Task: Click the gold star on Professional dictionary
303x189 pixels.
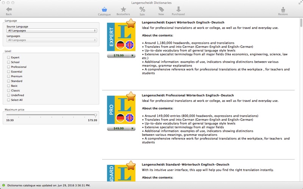Action: pos(131,96)
